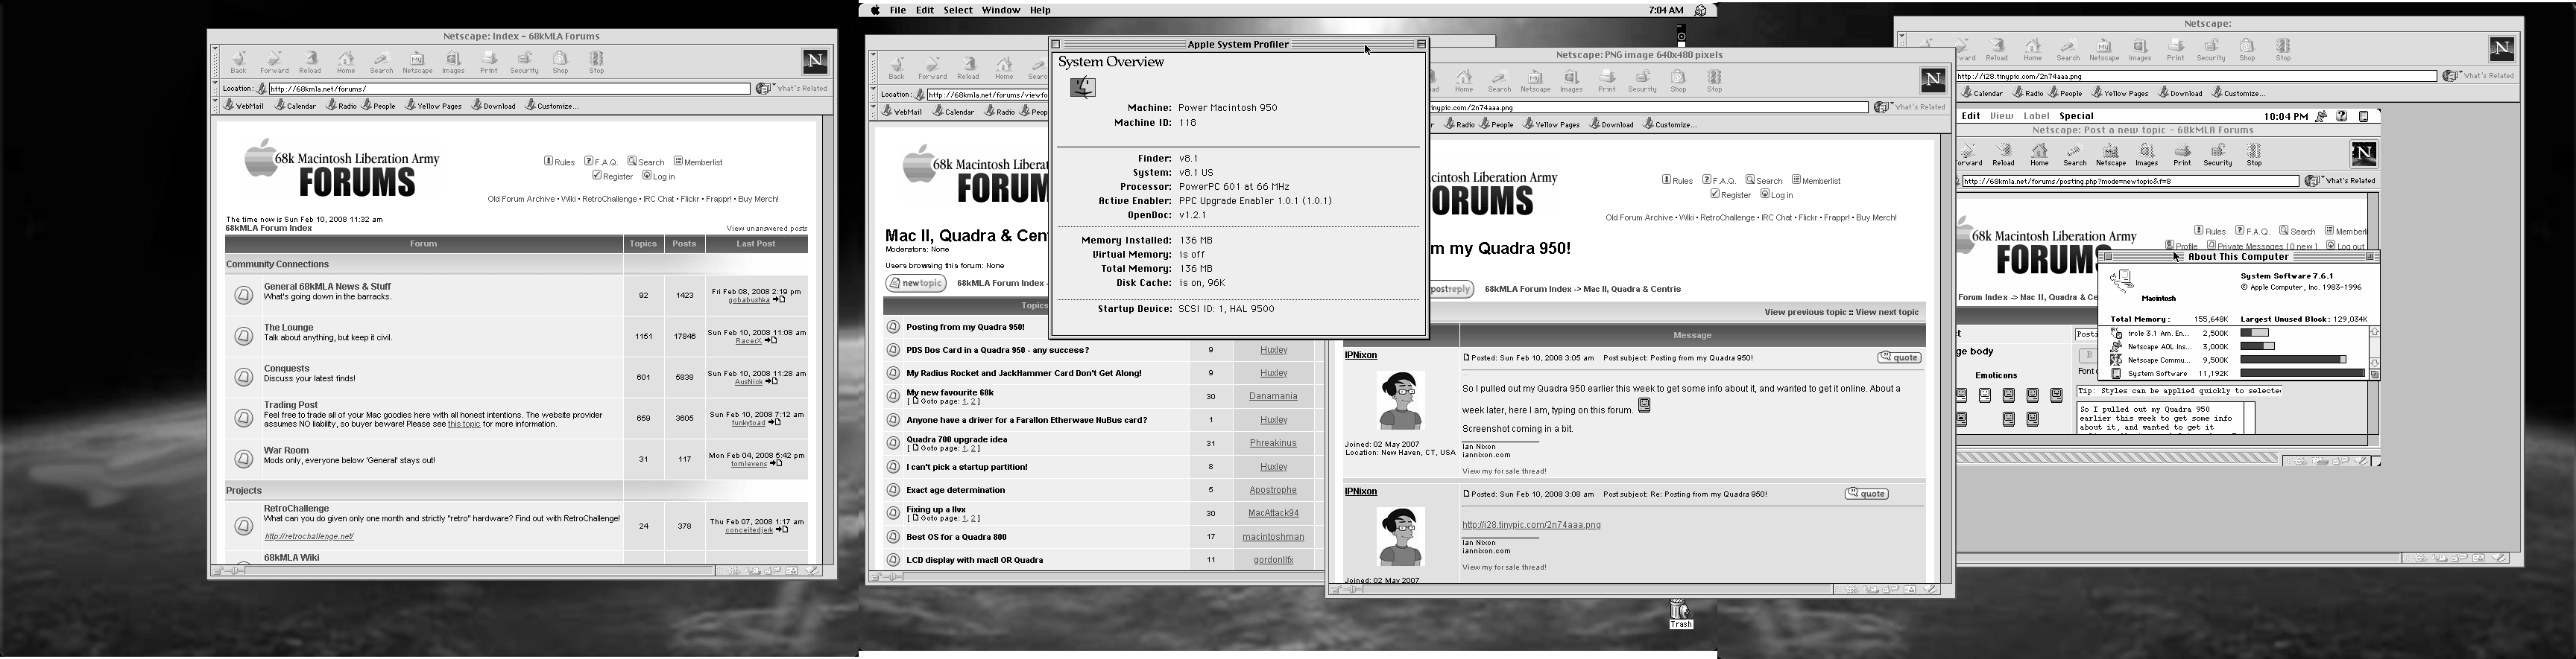Collapse the navigation toolbar in the viewforum window
The height and width of the screenshot is (659, 2576).
pyautogui.click(x=873, y=68)
